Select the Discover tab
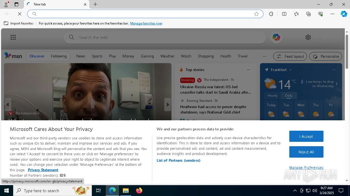The width and height of the screenshot is (350, 196). (x=37, y=56)
